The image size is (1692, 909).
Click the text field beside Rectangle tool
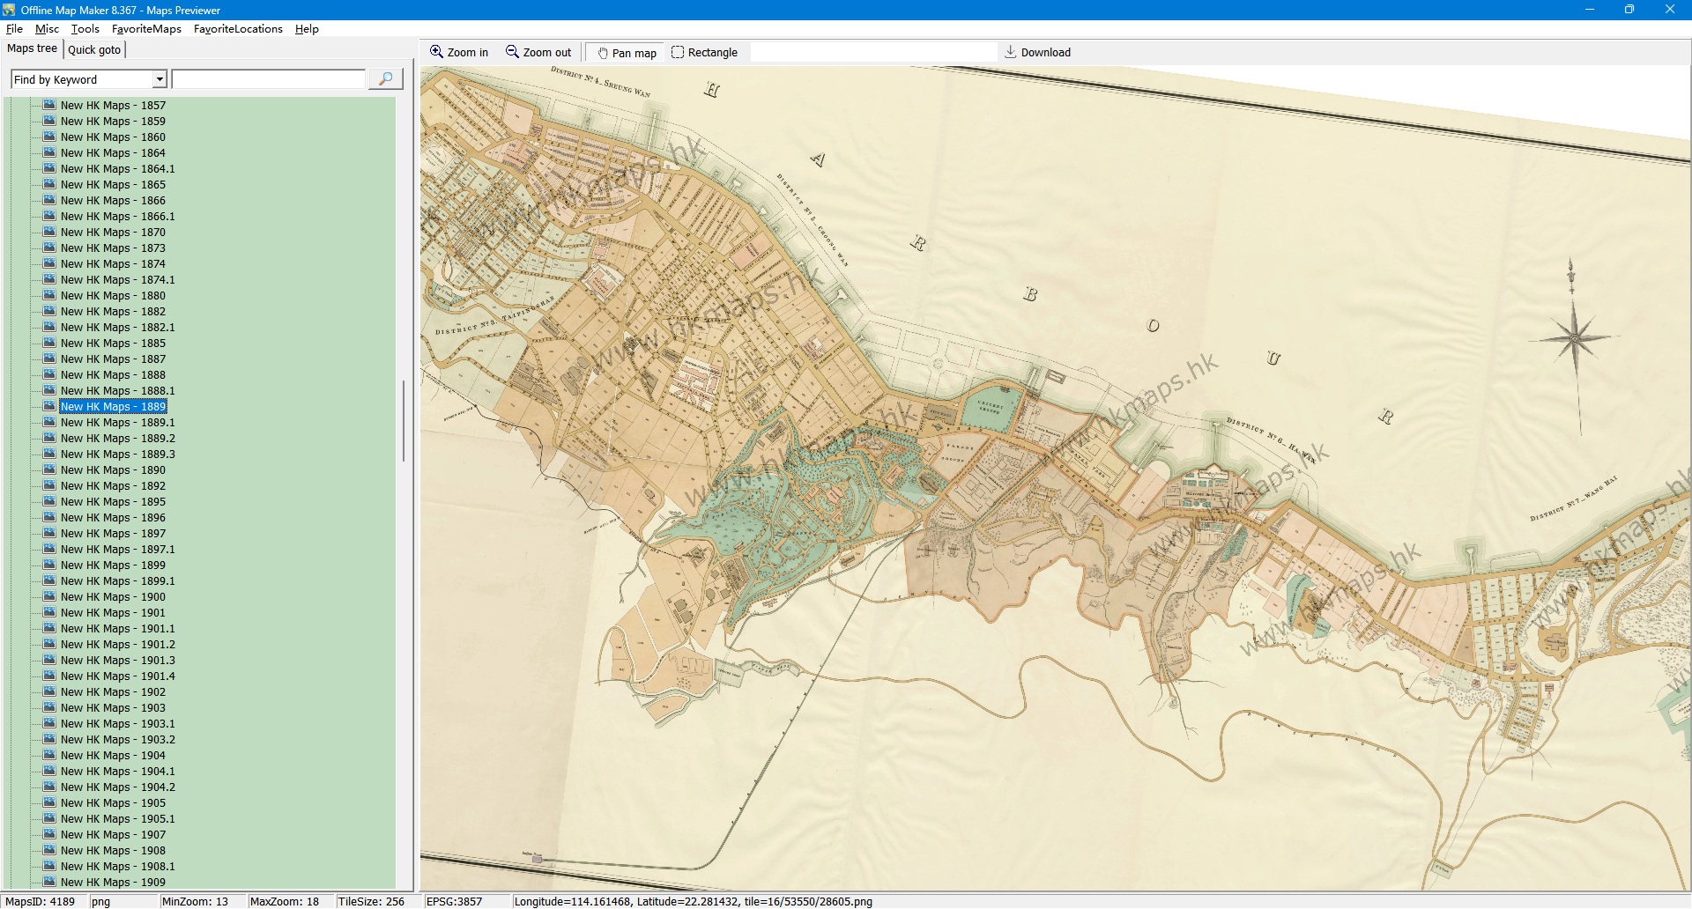[872, 52]
